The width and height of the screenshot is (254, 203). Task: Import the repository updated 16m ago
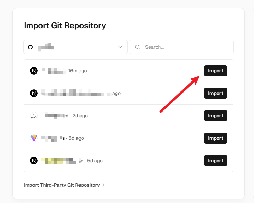tap(215, 71)
